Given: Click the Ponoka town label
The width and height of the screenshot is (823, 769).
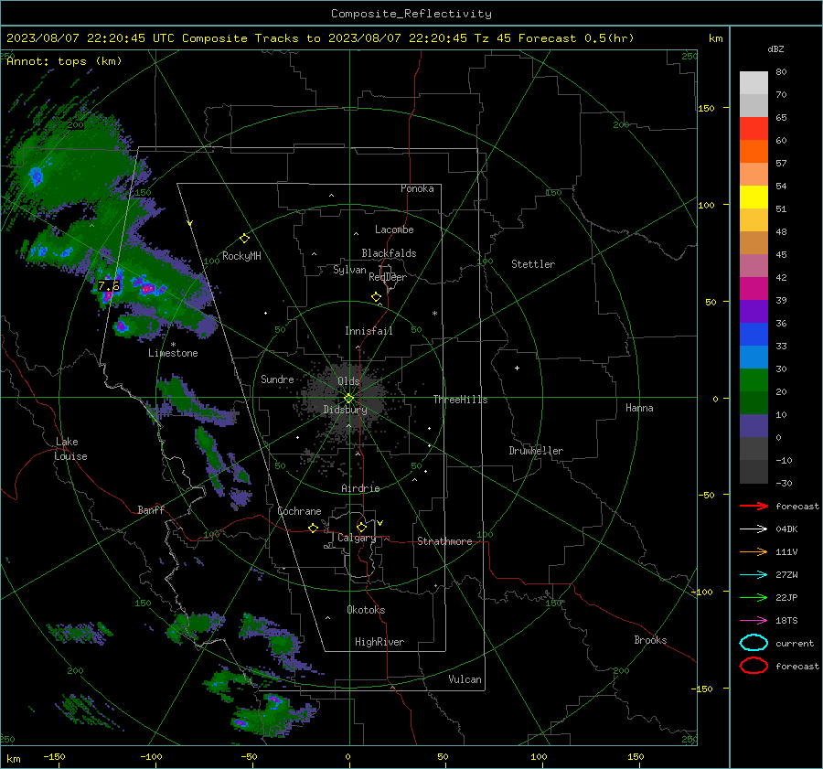Looking at the screenshot, I should pyautogui.click(x=417, y=188).
